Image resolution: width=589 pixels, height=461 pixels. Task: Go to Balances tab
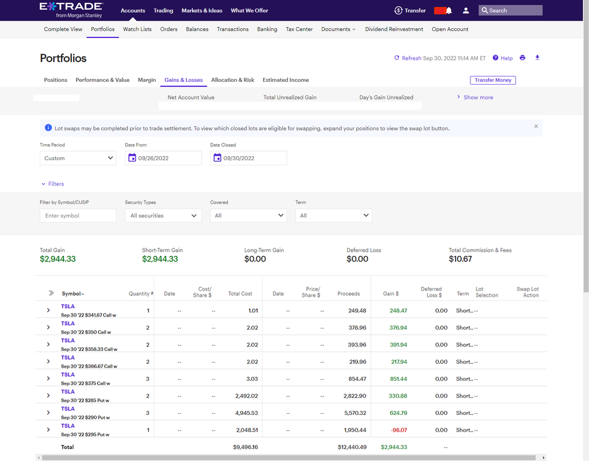coord(197,29)
